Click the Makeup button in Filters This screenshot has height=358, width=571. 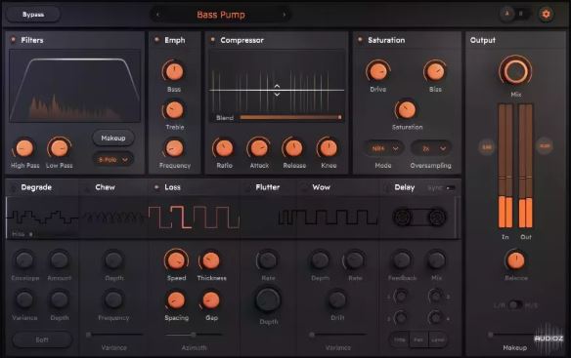pos(113,139)
